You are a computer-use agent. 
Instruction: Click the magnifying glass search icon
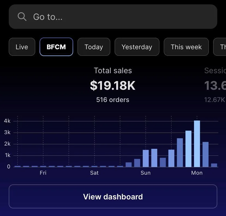[x=22, y=17]
